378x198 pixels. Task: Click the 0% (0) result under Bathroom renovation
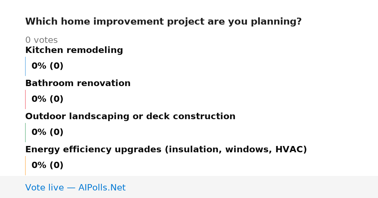pyautogui.click(x=47, y=99)
